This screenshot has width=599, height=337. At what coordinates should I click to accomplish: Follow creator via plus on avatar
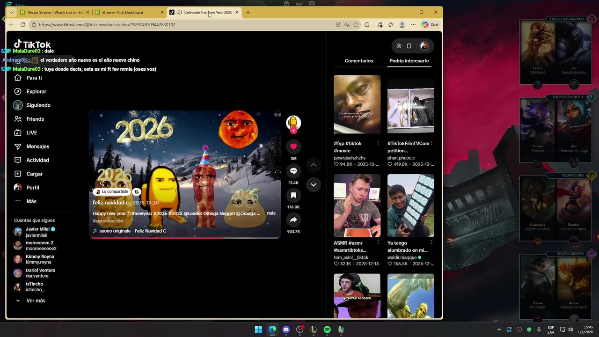293,131
